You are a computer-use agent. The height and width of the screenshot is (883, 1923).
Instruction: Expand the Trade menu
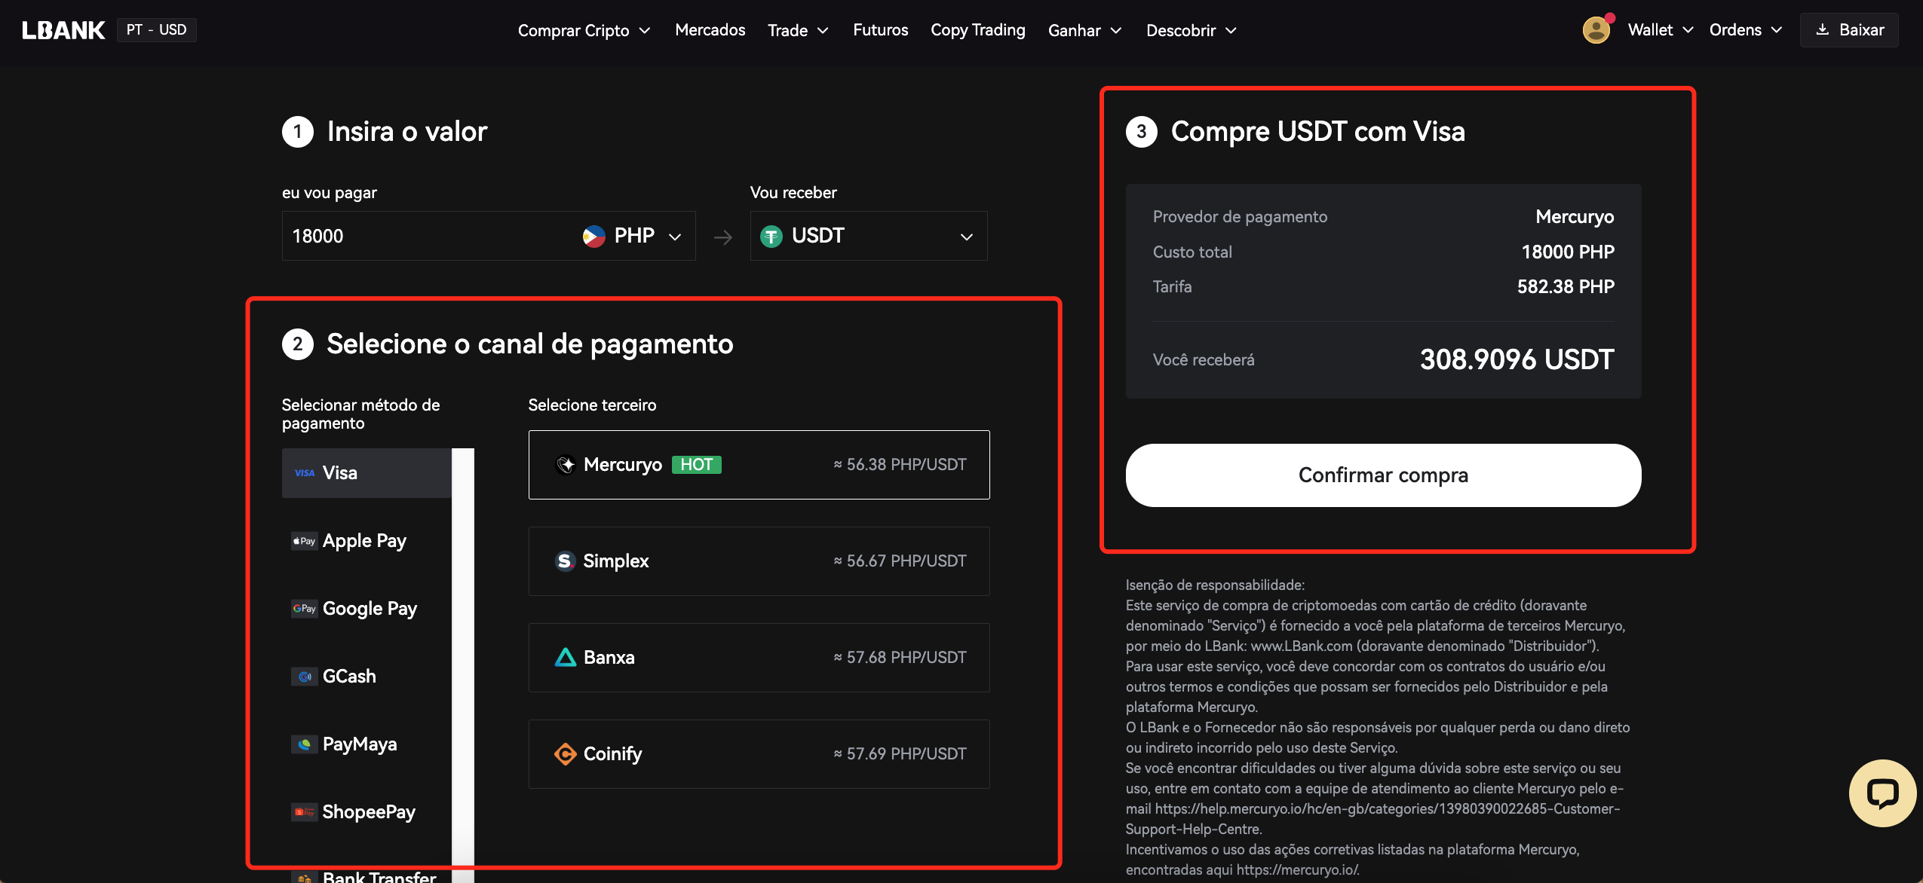pyautogui.click(x=798, y=30)
